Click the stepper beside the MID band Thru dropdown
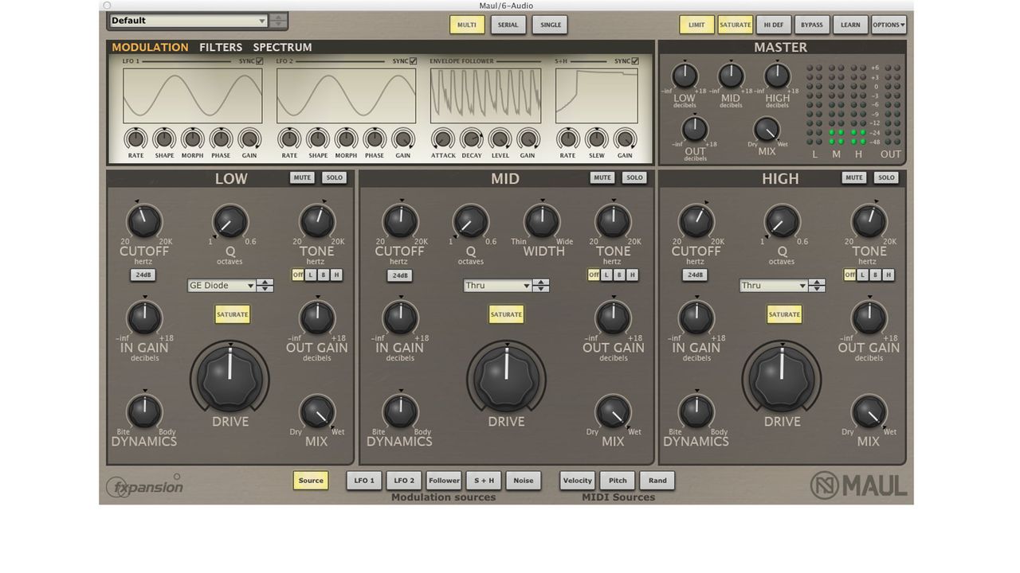Viewport: 1020px width, 573px height. click(x=541, y=286)
